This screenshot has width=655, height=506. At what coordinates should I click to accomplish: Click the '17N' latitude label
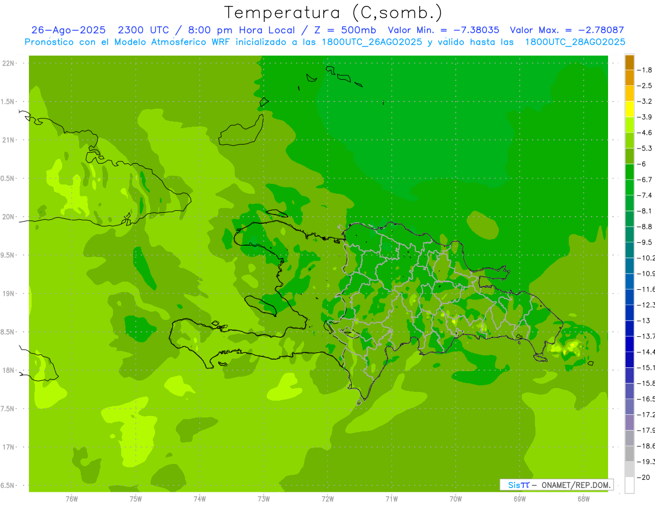pyautogui.click(x=8, y=447)
